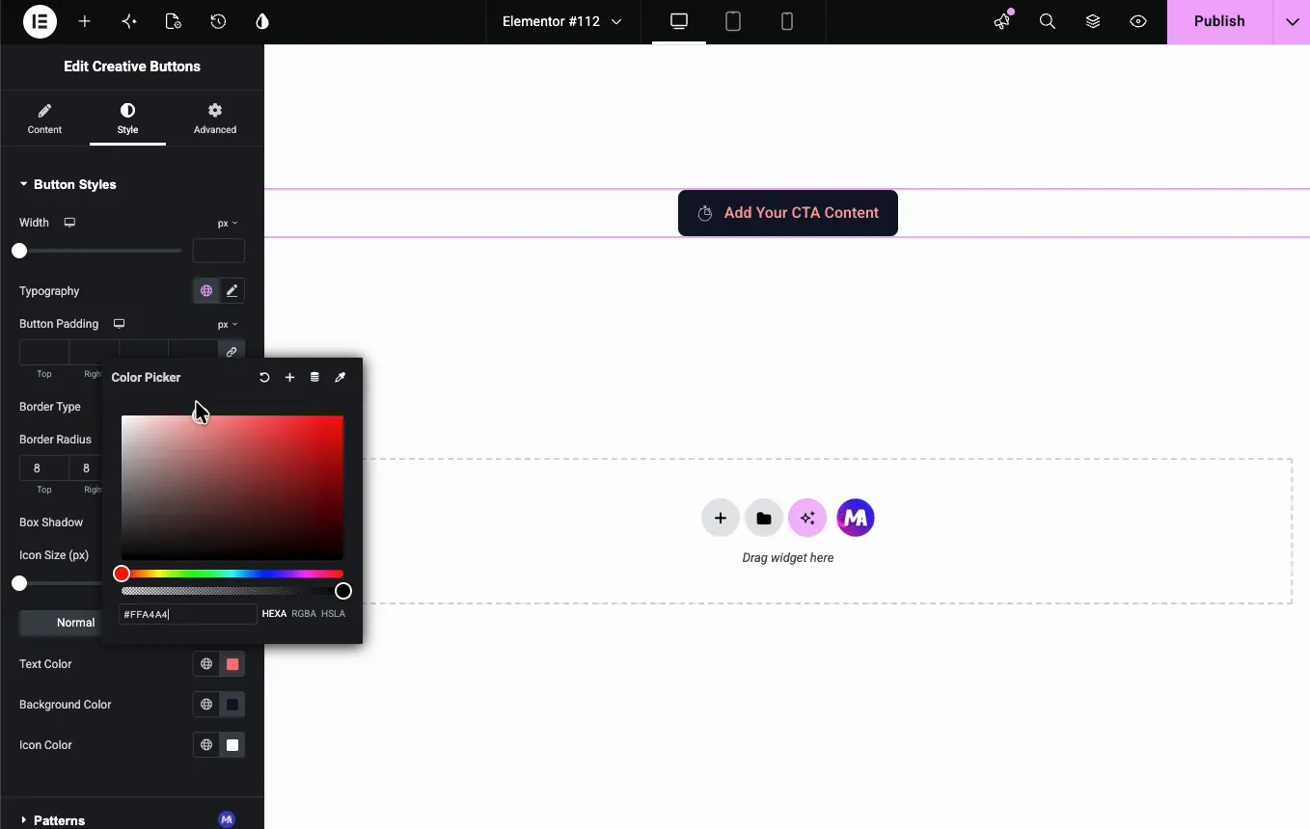Viewport: 1310px width, 829px height.
Task: Switch to the Advanced tab
Action: click(x=215, y=119)
